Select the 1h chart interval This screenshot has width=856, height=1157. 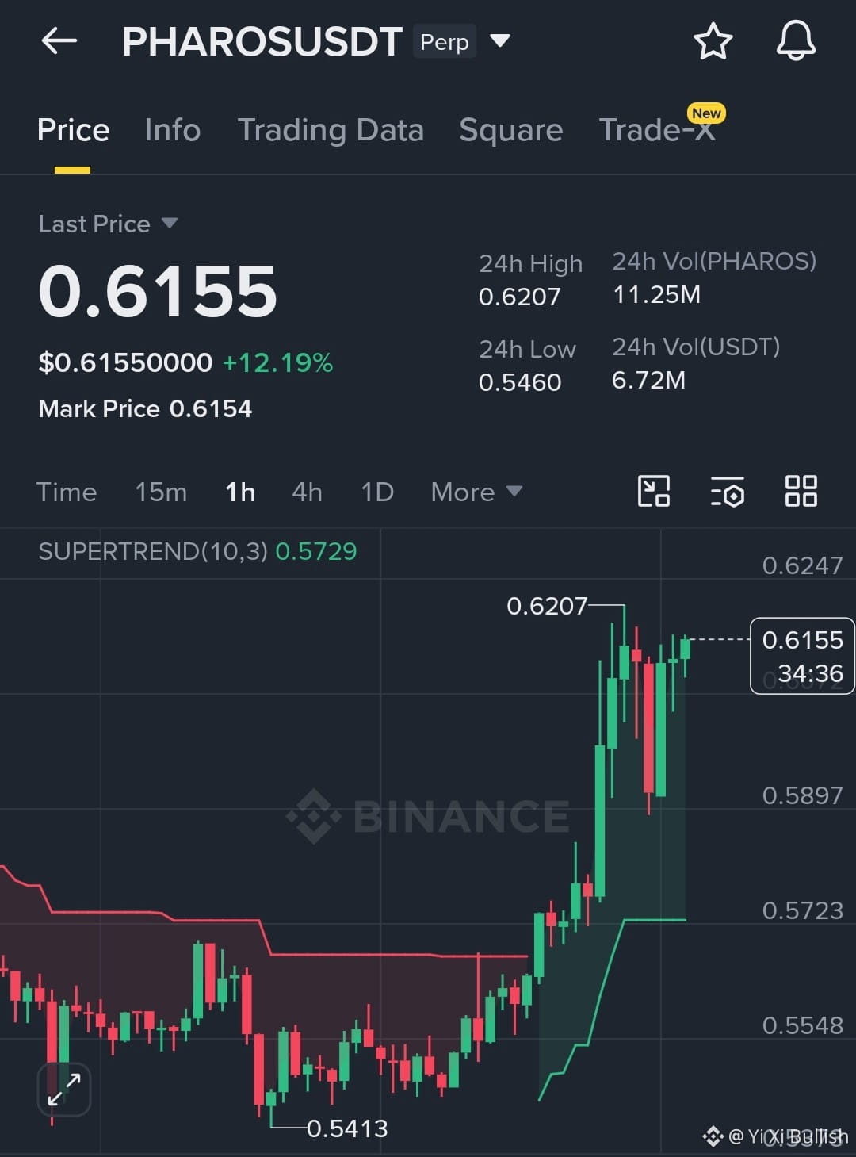point(240,492)
